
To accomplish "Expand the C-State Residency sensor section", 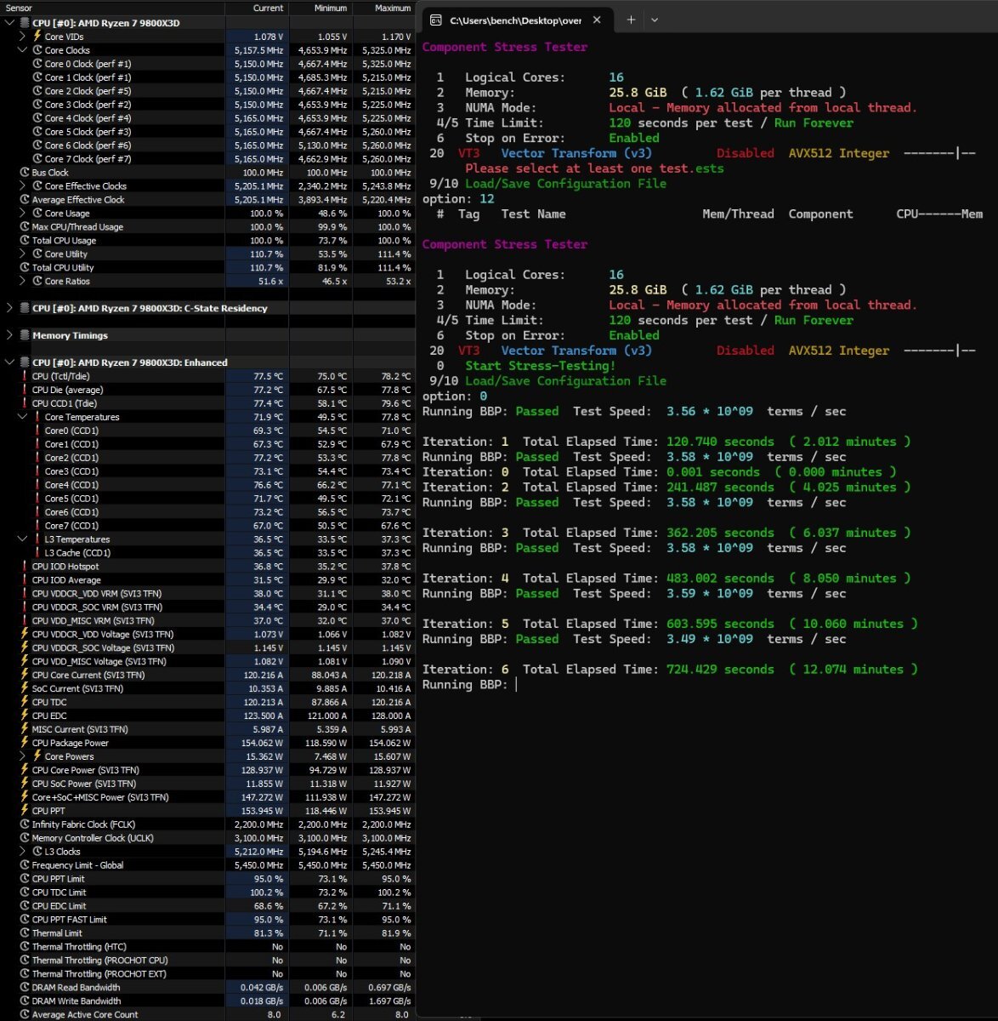I will 9,308.
